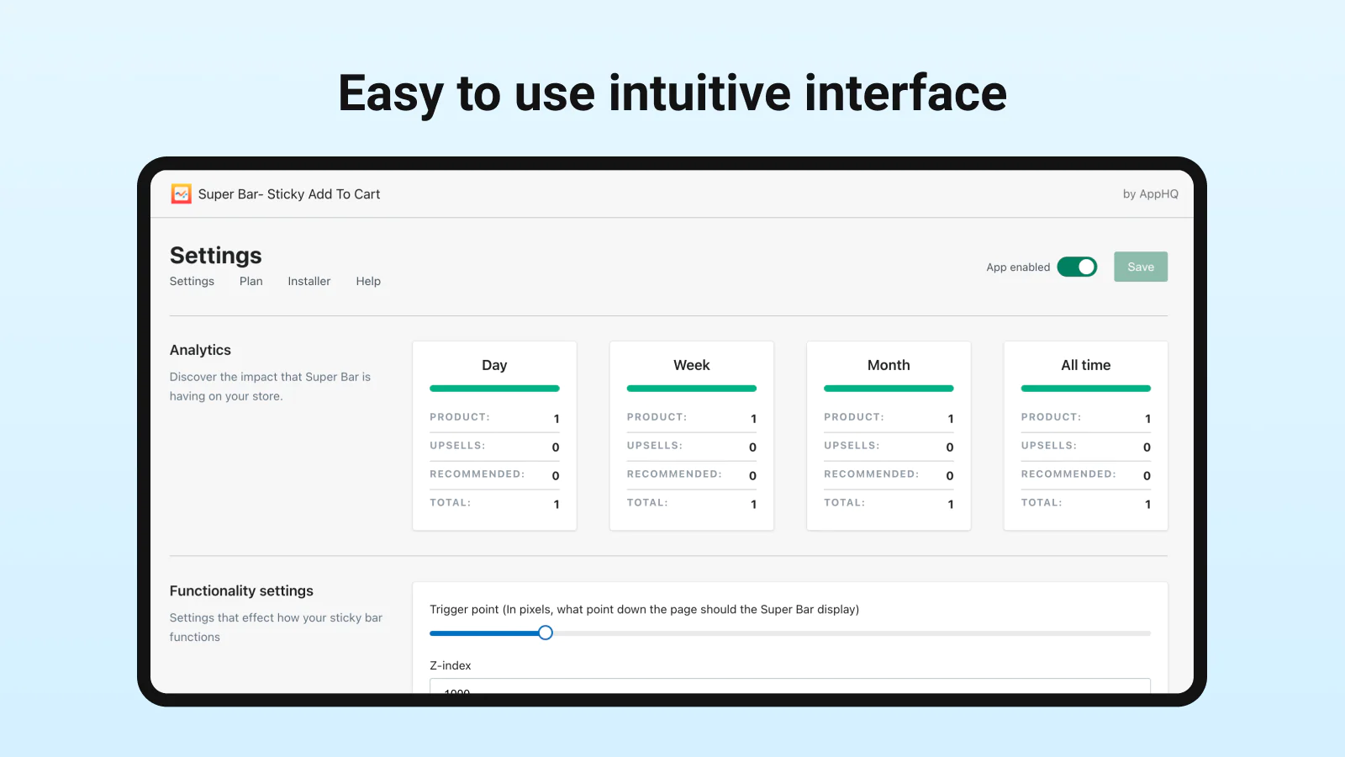The width and height of the screenshot is (1345, 757).
Task: Click the Product row in All time card
Action: tap(1085, 417)
